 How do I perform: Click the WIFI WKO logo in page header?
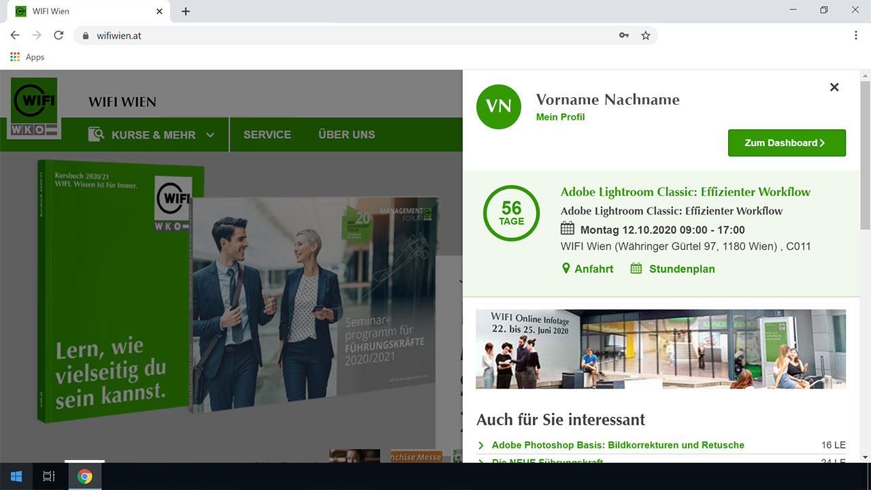pyautogui.click(x=34, y=108)
